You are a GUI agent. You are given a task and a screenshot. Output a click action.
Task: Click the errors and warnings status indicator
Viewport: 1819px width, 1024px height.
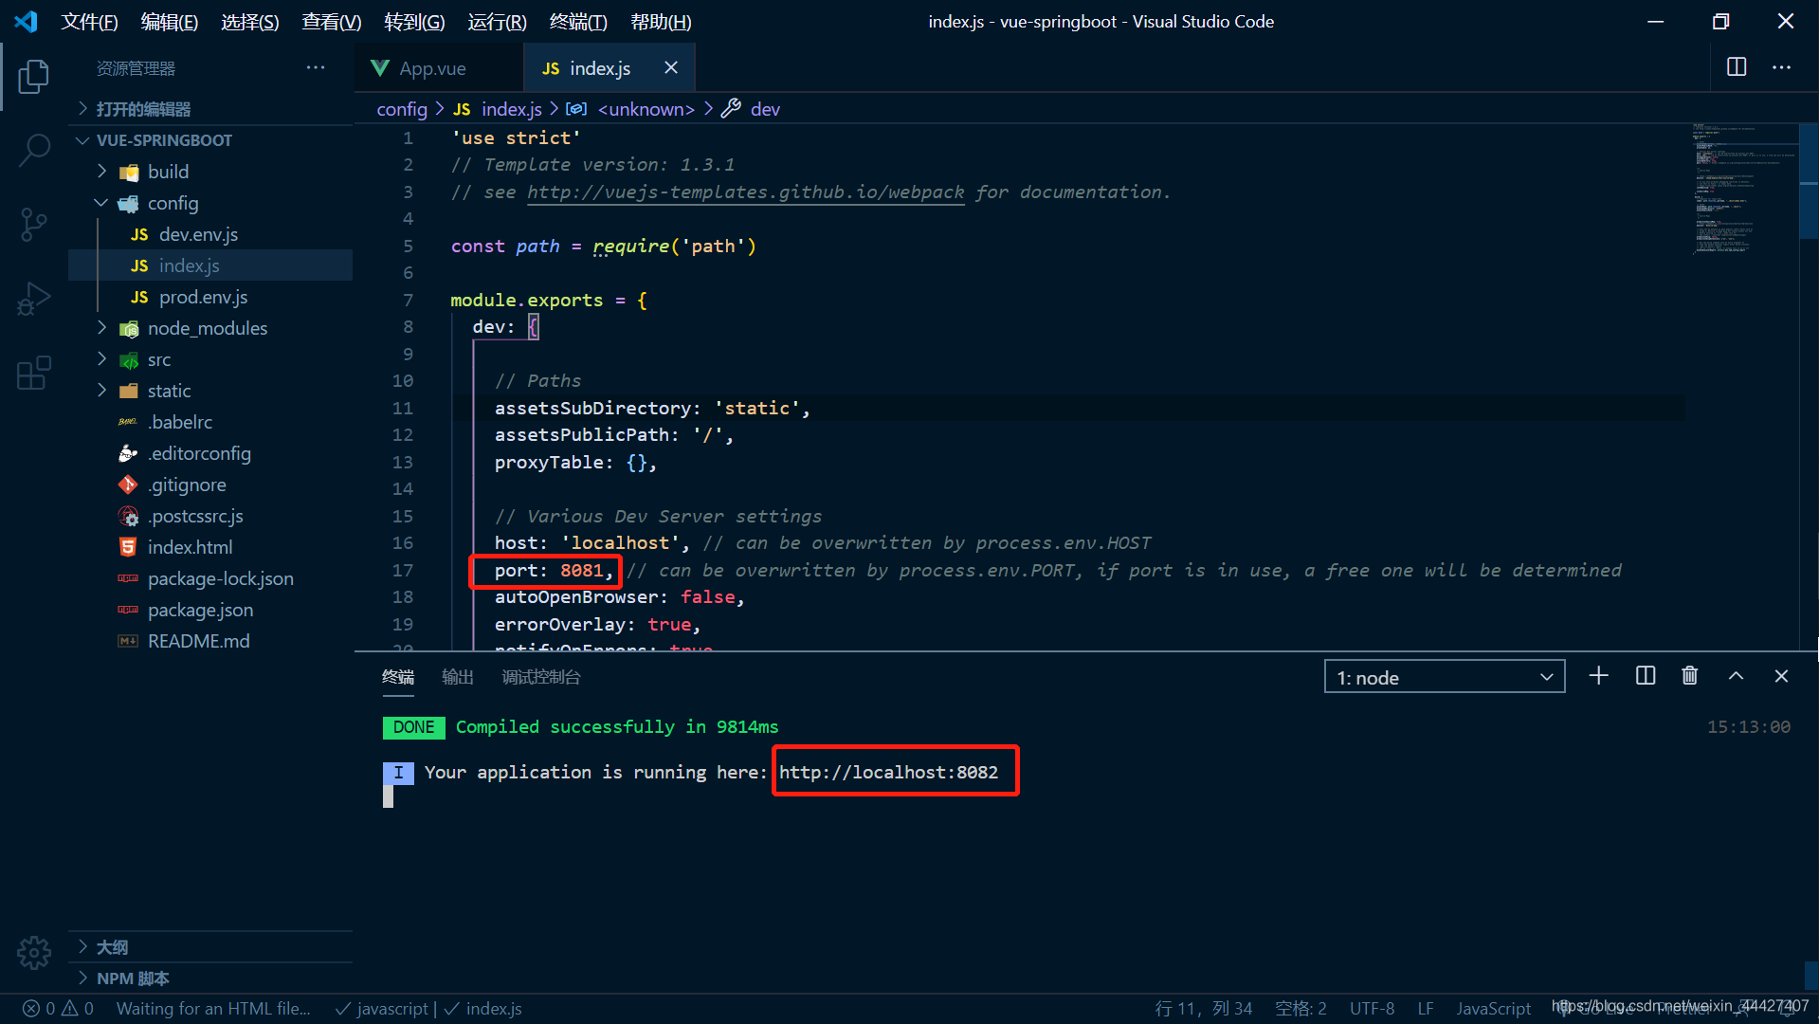pos(58,1009)
